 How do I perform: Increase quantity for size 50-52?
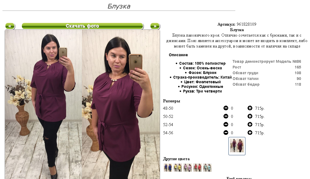250,116
